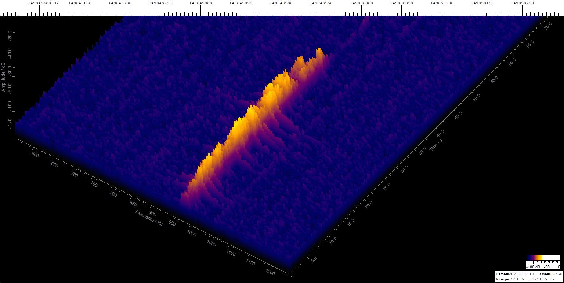Click the "600" frequency axis tick label

[35, 155]
